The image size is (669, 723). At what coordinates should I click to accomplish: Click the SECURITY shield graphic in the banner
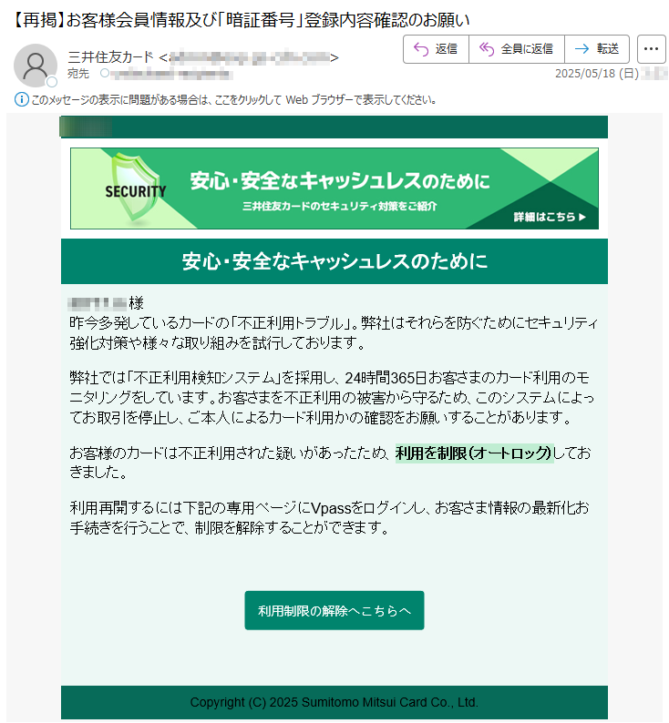click(135, 188)
